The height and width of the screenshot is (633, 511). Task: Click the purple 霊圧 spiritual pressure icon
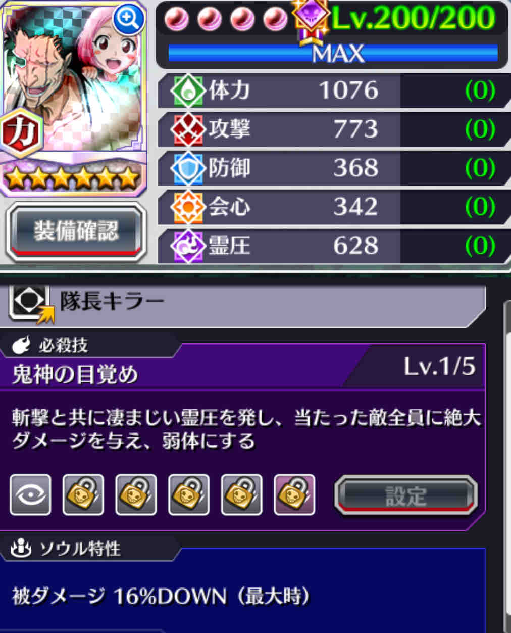click(187, 246)
